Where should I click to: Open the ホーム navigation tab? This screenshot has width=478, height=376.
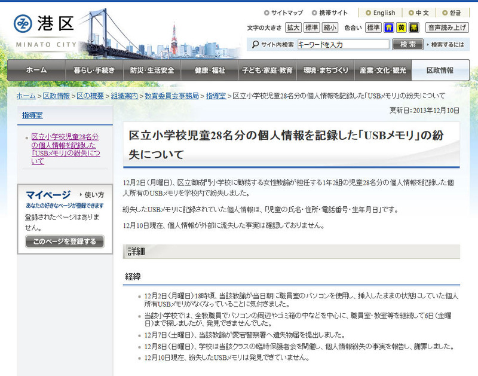[x=36, y=71]
